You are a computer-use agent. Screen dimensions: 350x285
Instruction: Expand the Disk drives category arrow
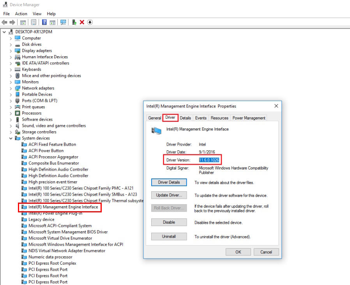click(11, 45)
